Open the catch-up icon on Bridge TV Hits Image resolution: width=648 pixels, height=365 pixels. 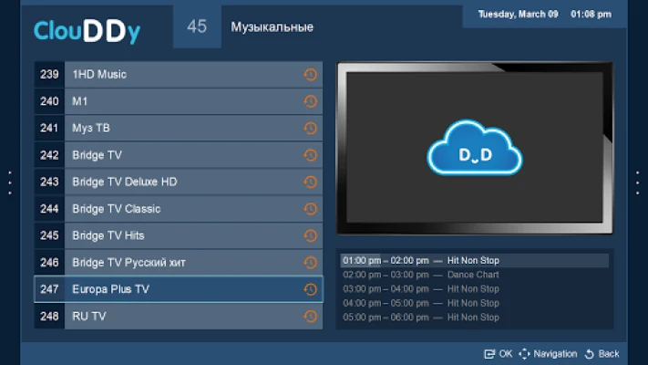pyautogui.click(x=310, y=236)
